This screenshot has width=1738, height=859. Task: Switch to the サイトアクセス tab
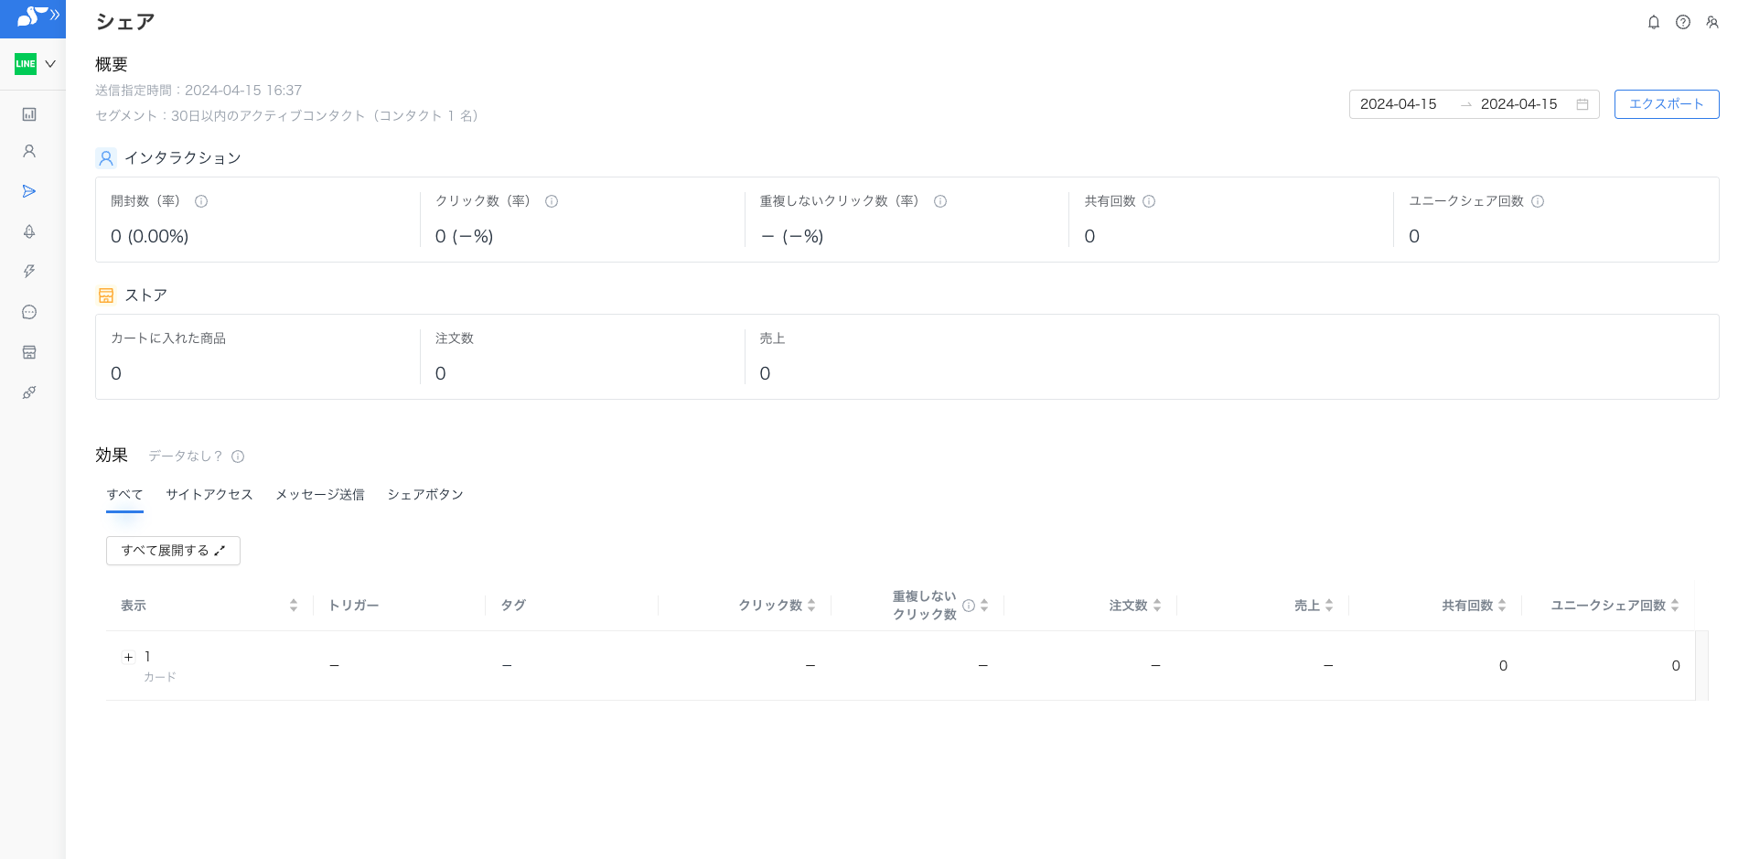[209, 495]
